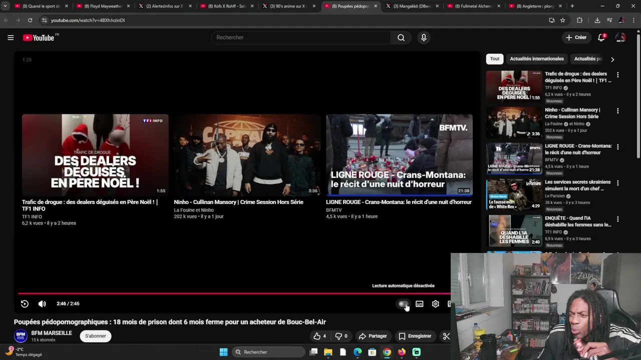
Task: Open the YouTube hamburger guide menu
Action: (x=11, y=37)
